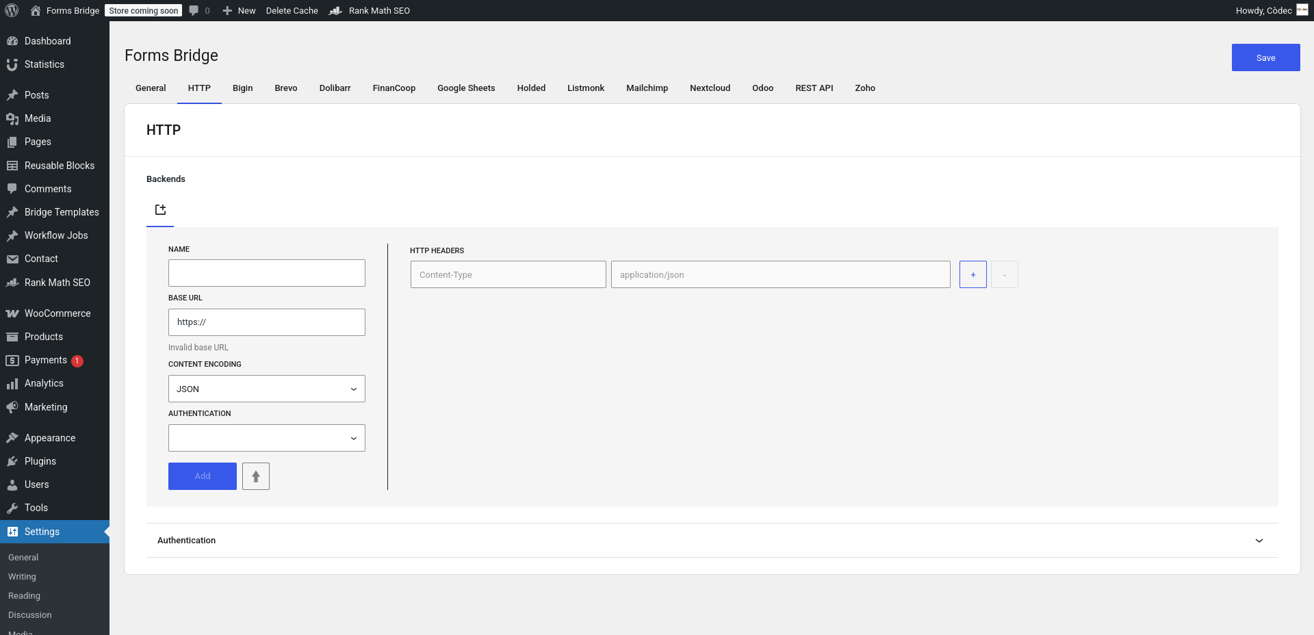This screenshot has width=1314, height=635.
Task: Open WooCommerce sidebar menu
Action: click(x=55, y=313)
